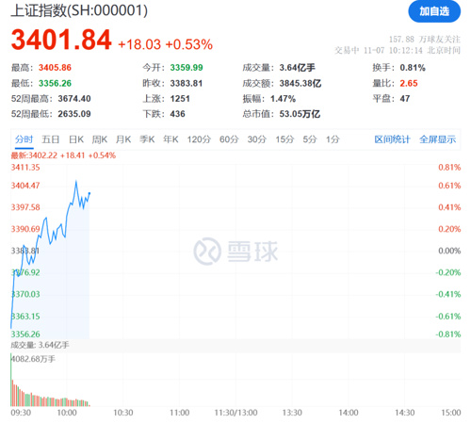Click the 15:00 time axis label
This screenshot has height=424, width=471.
451,413
